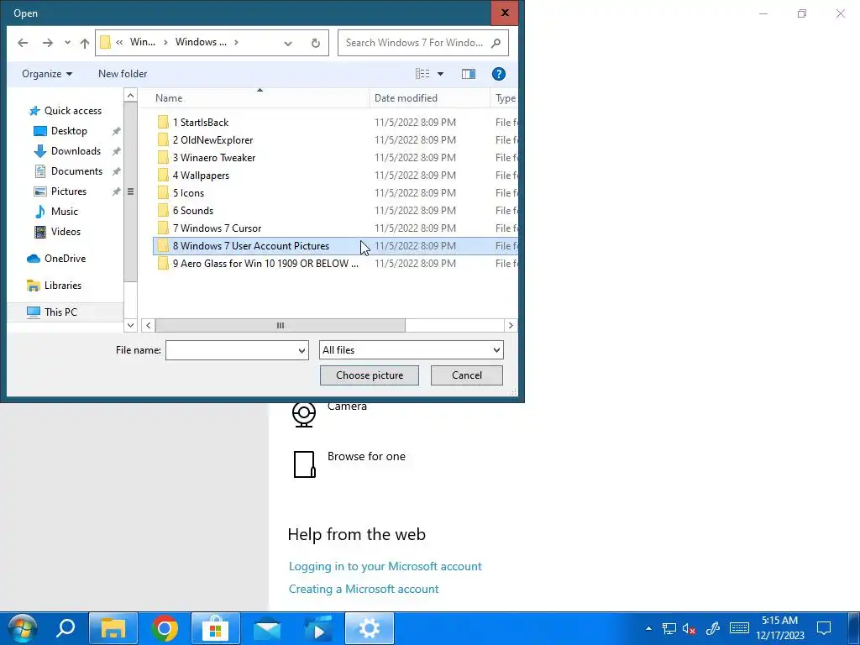The image size is (860, 645).
Task: Click the Choose picture button
Action: tap(370, 375)
